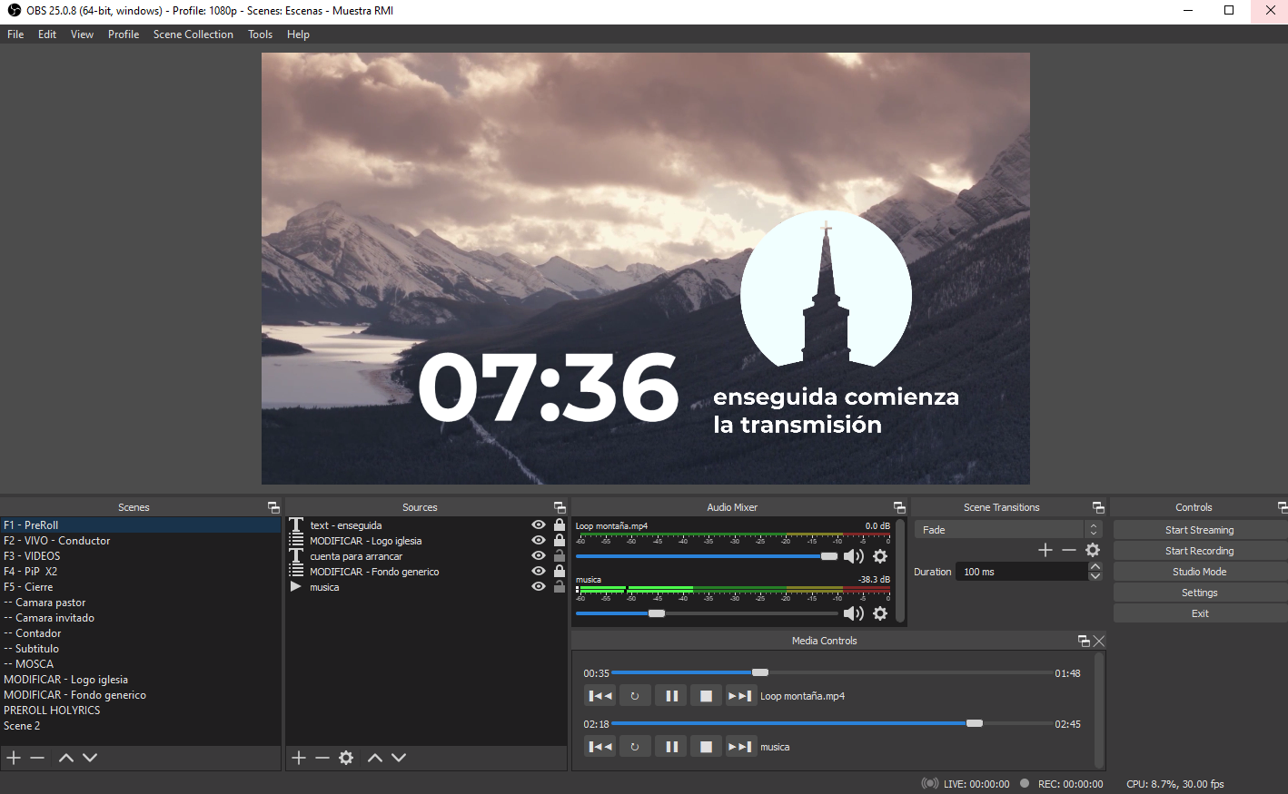Image resolution: width=1288 pixels, height=794 pixels.
Task: Open audio settings gear for Loop montaña.mp4
Action: pyautogui.click(x=879, y=556)
